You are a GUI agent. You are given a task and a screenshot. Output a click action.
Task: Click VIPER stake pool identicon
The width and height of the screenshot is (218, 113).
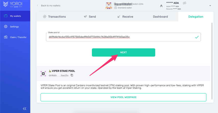[x=43, y=74]
